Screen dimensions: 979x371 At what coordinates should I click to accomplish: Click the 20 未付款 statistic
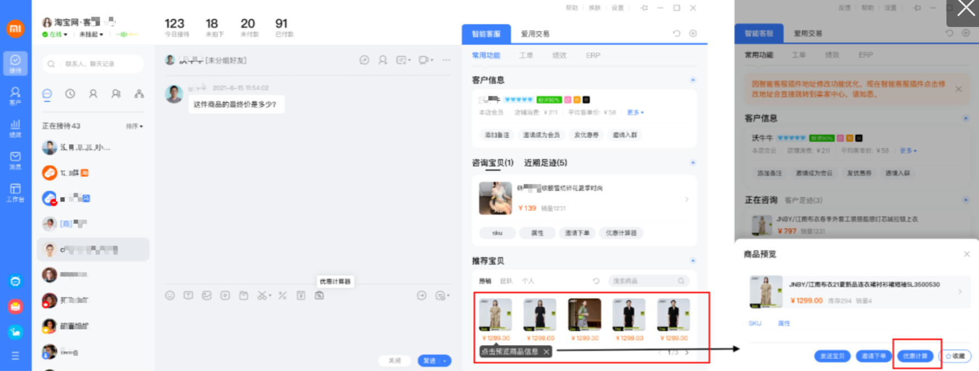[249, 27]
